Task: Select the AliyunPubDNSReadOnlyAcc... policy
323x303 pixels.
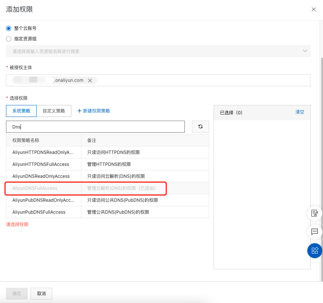Action: point(43,200)
